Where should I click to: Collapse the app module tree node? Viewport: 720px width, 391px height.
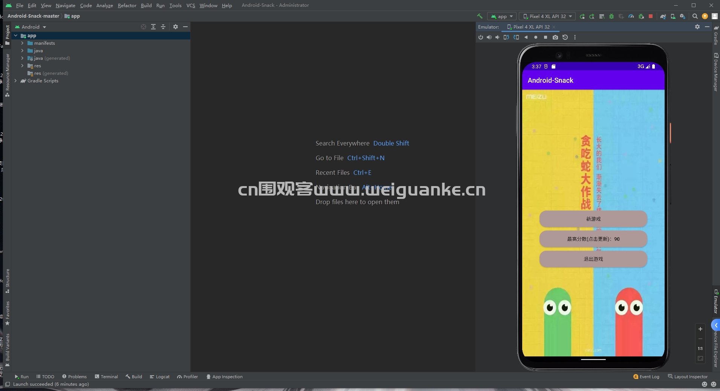[x=16, y=36]
